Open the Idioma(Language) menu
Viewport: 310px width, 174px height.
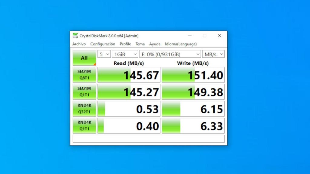(181, 44)
